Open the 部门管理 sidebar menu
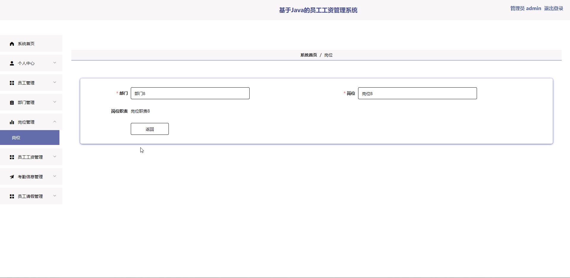 (31, 102)
